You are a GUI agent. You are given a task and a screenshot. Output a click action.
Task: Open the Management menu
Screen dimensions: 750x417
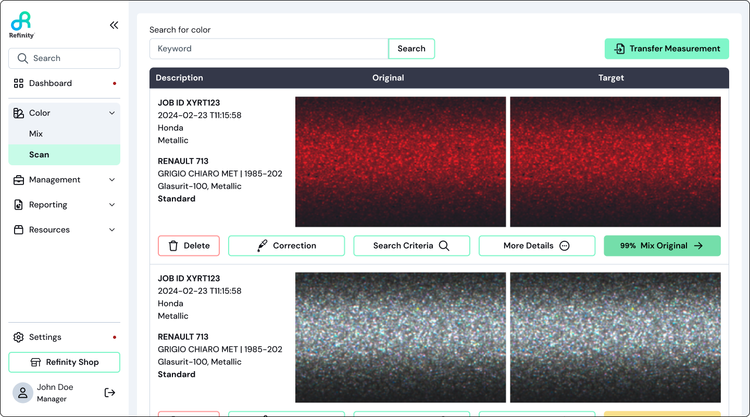[65, 180]
